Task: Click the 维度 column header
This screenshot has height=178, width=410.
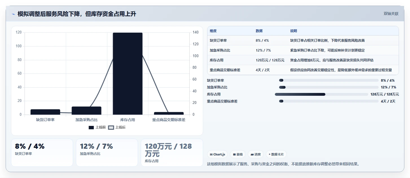Action: pos(213,31)
